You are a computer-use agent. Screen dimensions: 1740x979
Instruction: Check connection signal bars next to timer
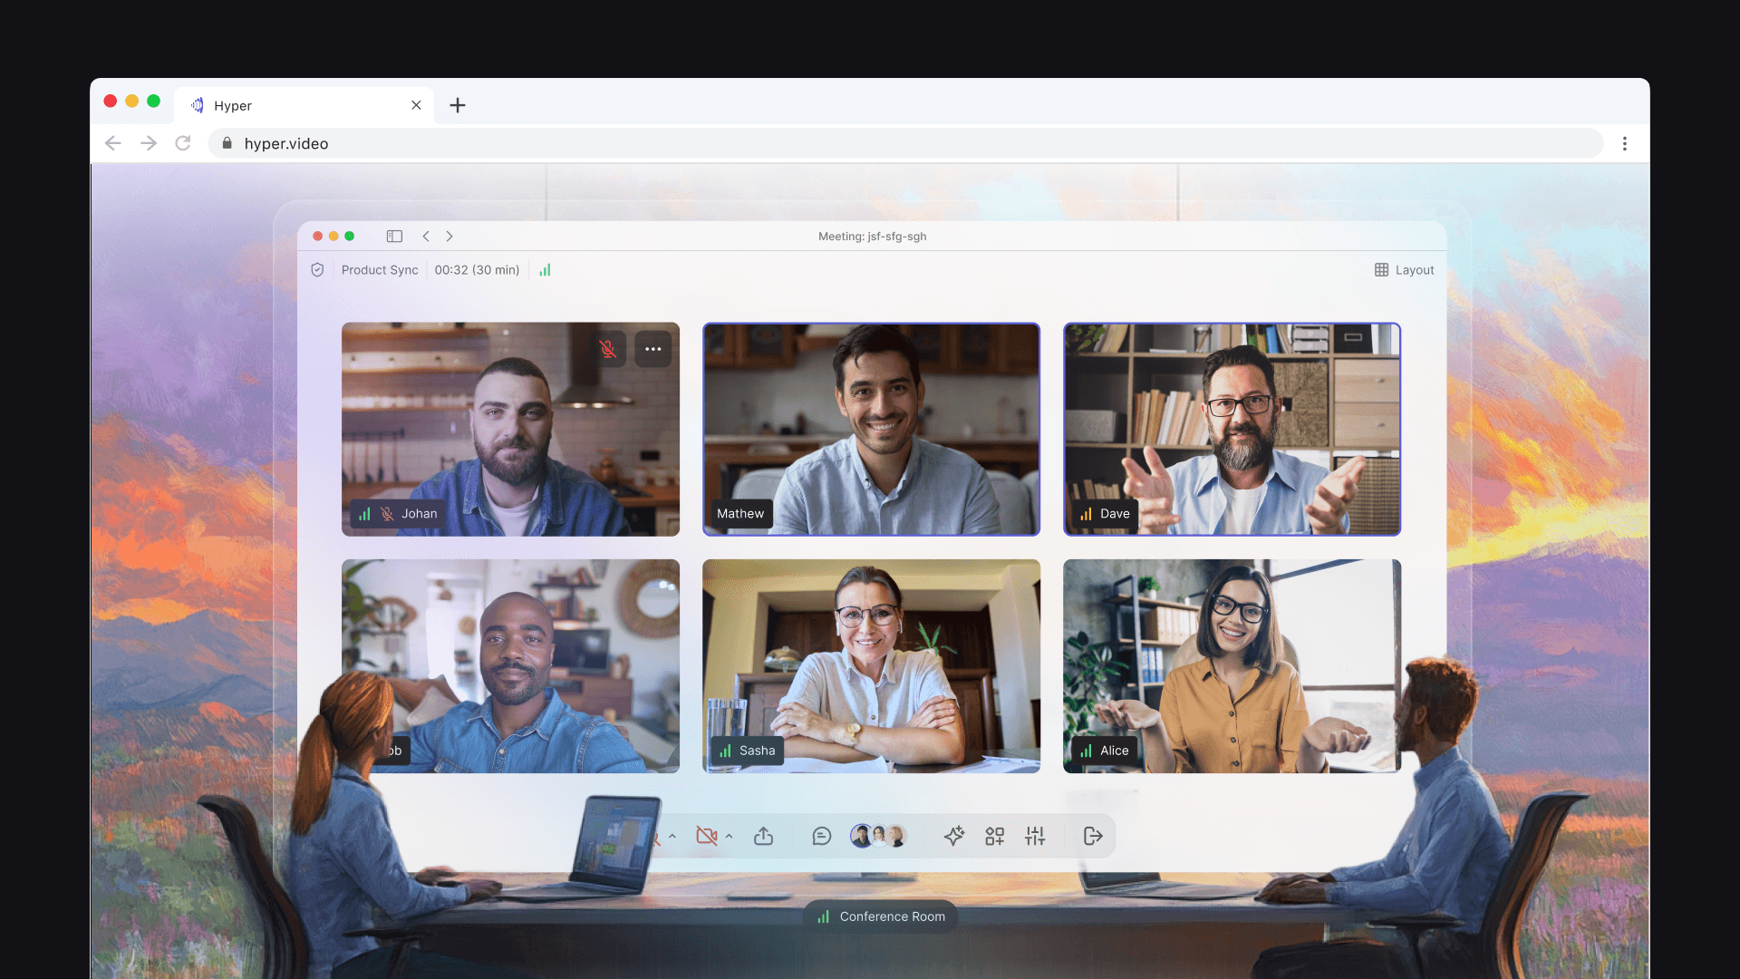(x=545, y=270)
